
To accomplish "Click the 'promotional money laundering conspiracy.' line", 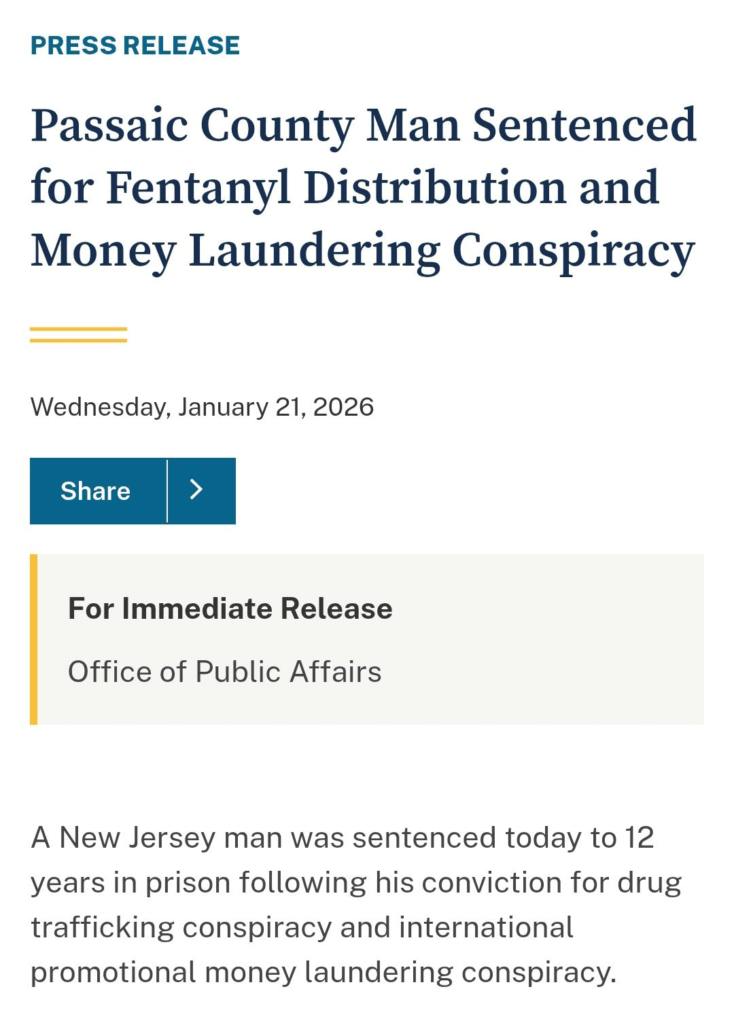I will (323, 973).
